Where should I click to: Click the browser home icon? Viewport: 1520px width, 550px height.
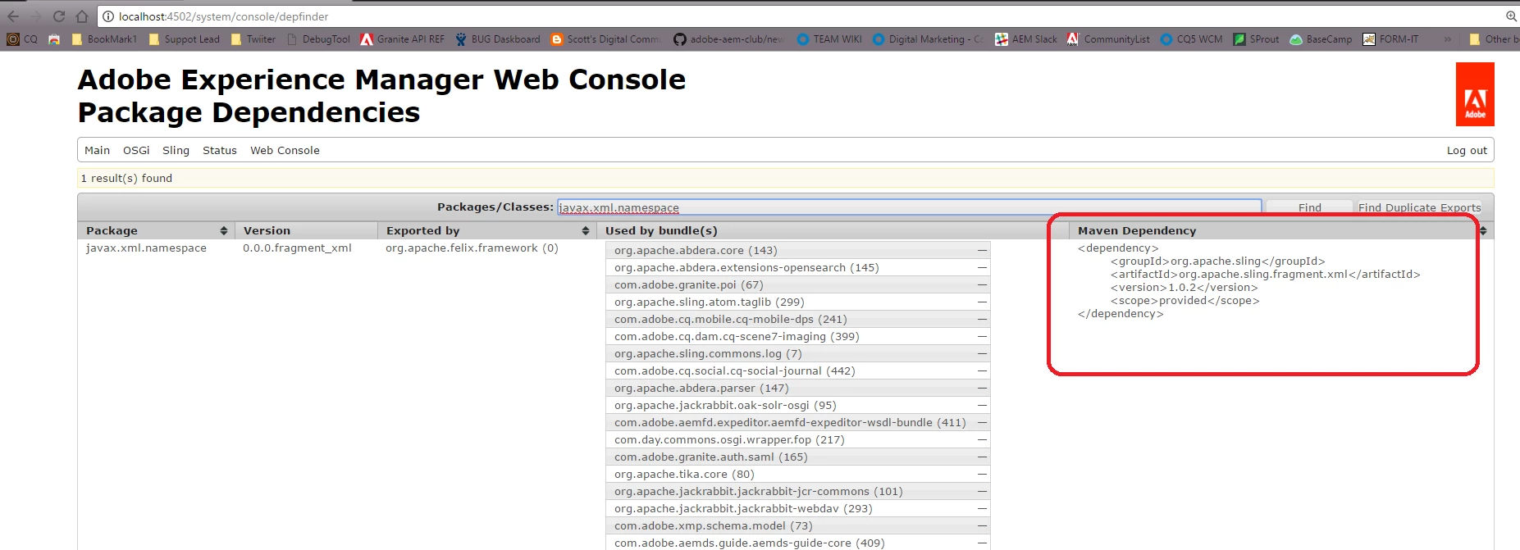click(82, 16)
